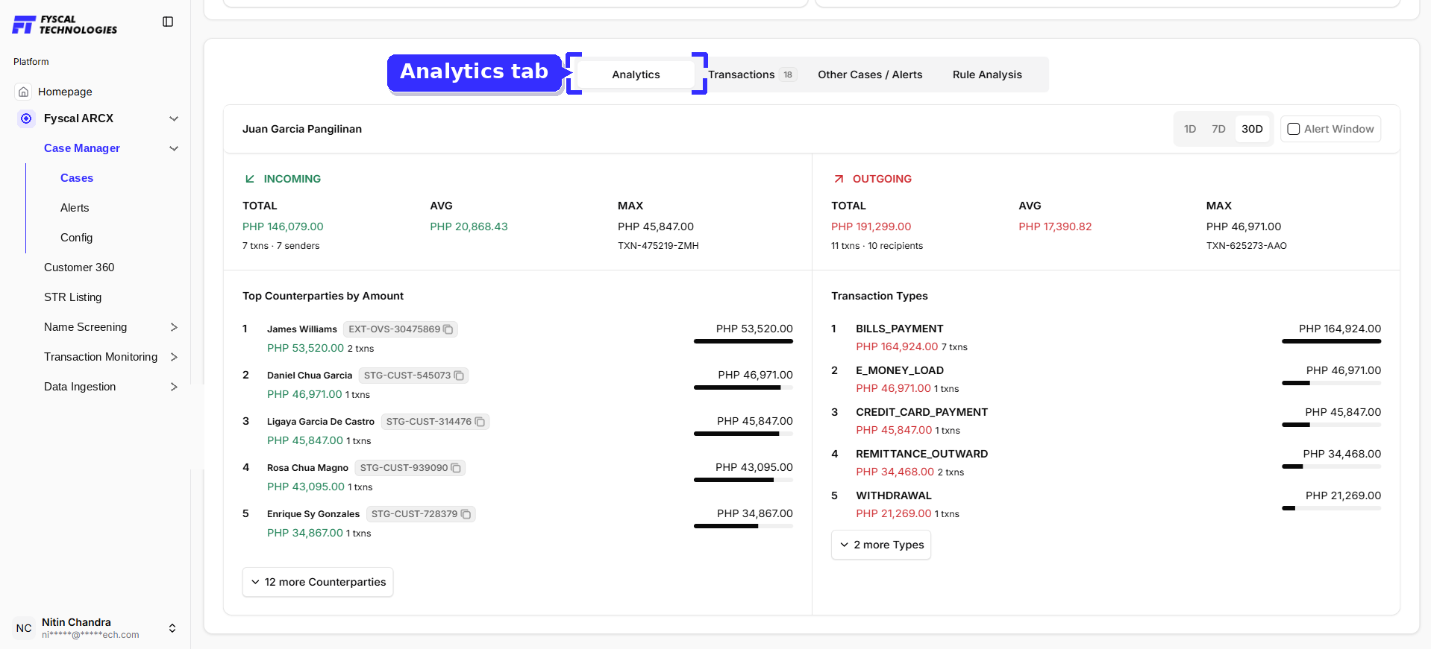Select the 1D time range
The height and width of the screenshot is (649, 1431).
[x=1190, y=129]
